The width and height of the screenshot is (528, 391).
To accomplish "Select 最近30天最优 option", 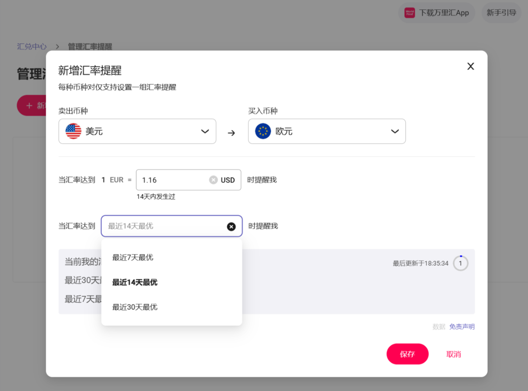I will click(x=172, y=307).
